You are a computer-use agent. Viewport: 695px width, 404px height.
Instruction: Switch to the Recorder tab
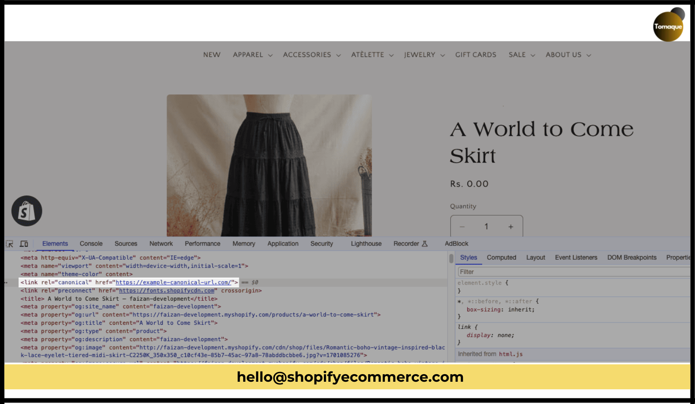click(x=406, y=244)
